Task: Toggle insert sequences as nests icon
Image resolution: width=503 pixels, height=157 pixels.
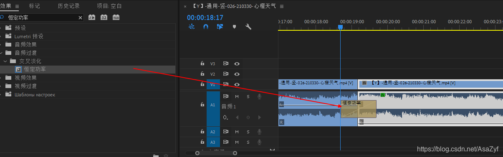Action: (x=192, y=27)
